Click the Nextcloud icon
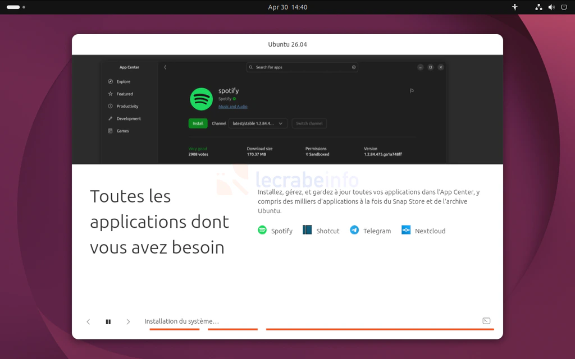The height and width of the screenshot is (359, 575). coord(406,230)
